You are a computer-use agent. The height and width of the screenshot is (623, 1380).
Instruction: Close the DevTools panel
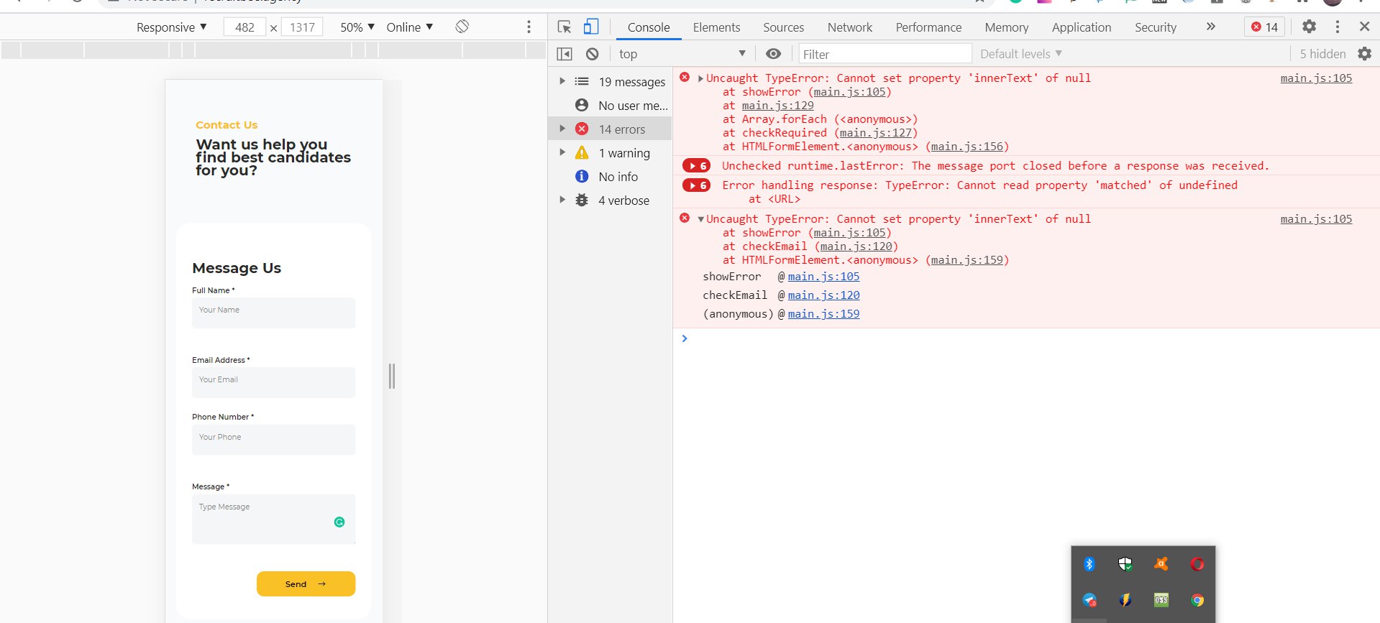pyautogui.click(x=1364, y=27)
